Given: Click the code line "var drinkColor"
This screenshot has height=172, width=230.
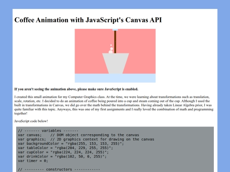Looking at the screenshot, I should (x=62, y=156).
